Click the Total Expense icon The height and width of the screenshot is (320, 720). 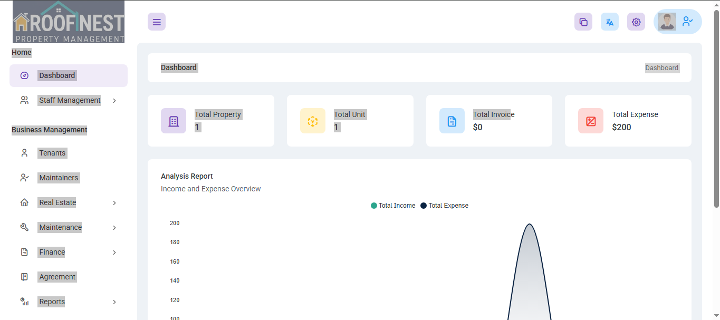(591, 121)
